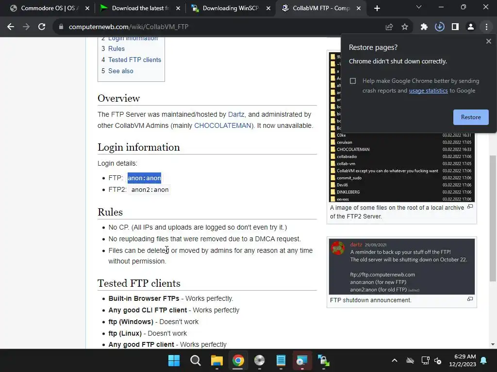Click the anon2:anon login text
The width and height of the screenshot is (497, 372).
click(150, 190)
